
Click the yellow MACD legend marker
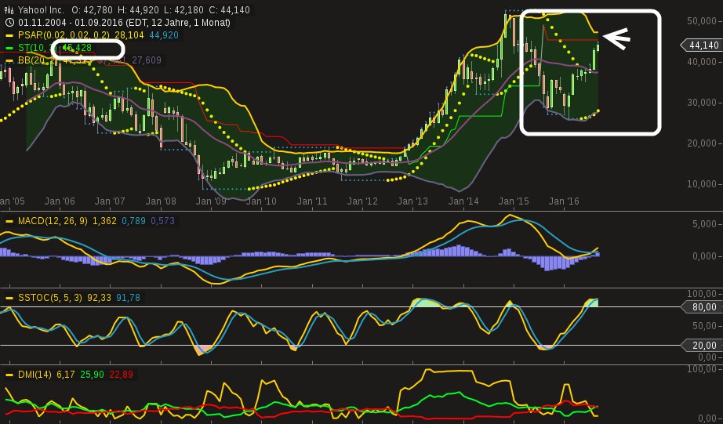(x=9, y=221)
